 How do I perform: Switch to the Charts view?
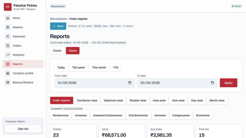point(57,51)
